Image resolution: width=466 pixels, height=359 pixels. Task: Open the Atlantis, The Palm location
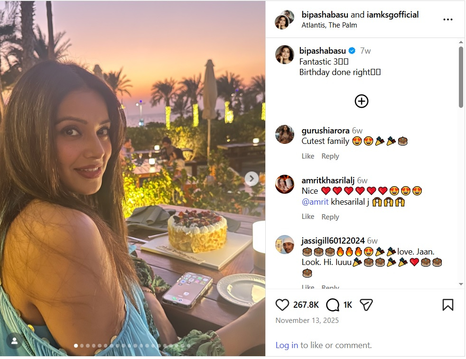(329, 25)
